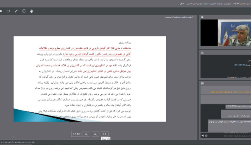Click the attendee name with number in attendees list
This screenshot has width=251, height=145.
click(x=242, y=65)
